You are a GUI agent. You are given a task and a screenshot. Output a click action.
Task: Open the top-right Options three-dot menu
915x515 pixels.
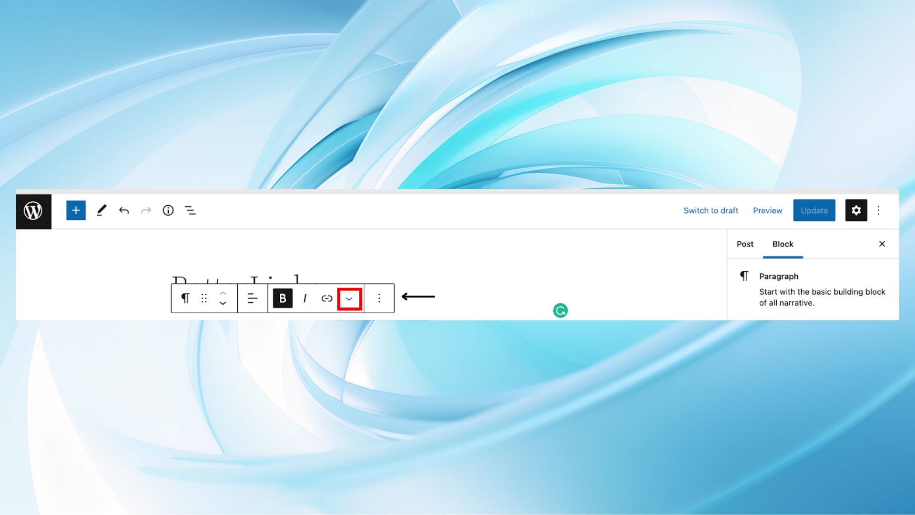click(x=878, y=210)
